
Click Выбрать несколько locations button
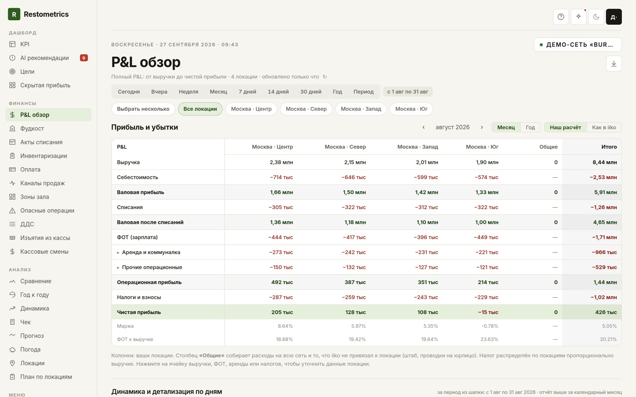(143, 109)
